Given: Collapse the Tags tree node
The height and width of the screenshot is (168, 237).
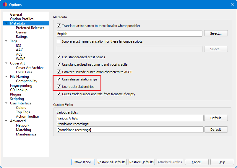Looking at the screenshot, I should tap(7, 41).
